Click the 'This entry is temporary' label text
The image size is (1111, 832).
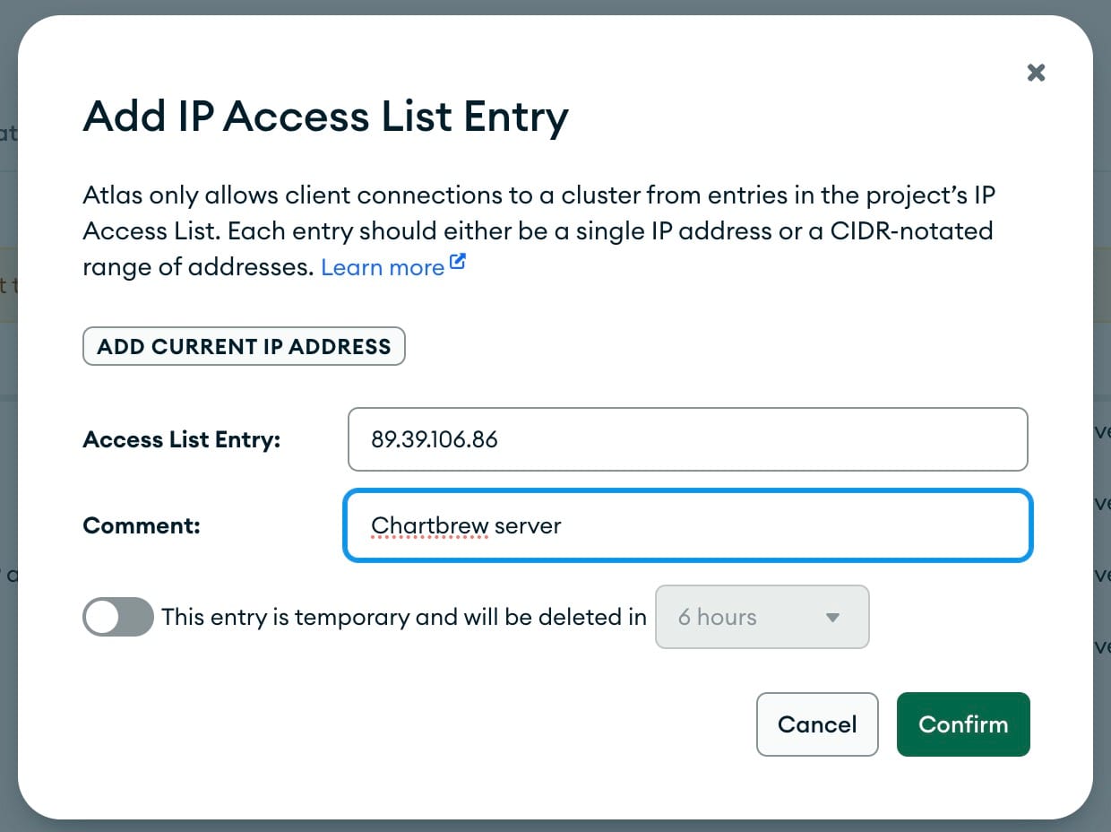click(x=403, y=617)
